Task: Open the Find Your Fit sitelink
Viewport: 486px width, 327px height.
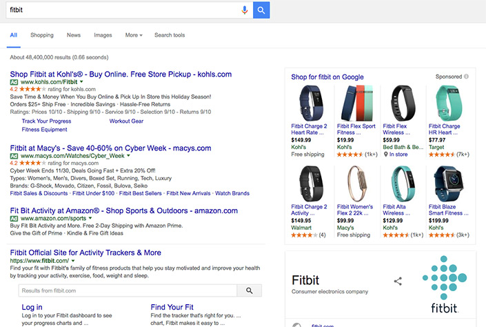Action: click(172, 307)
